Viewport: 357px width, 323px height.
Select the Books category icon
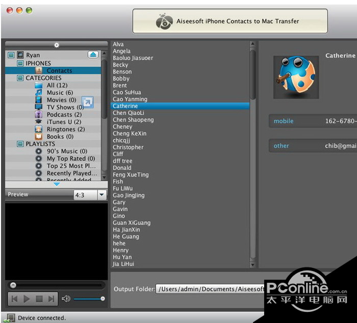[x=39, y=137]
